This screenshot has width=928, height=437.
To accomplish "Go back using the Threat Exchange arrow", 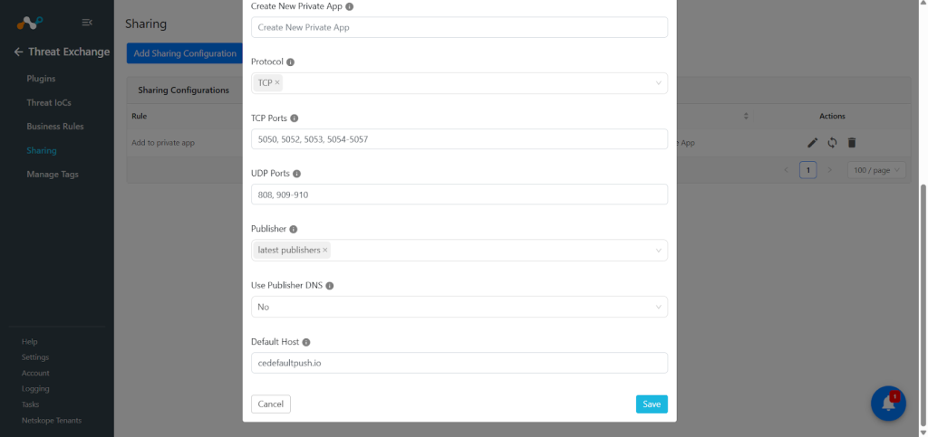I will (x=18, y=52).
